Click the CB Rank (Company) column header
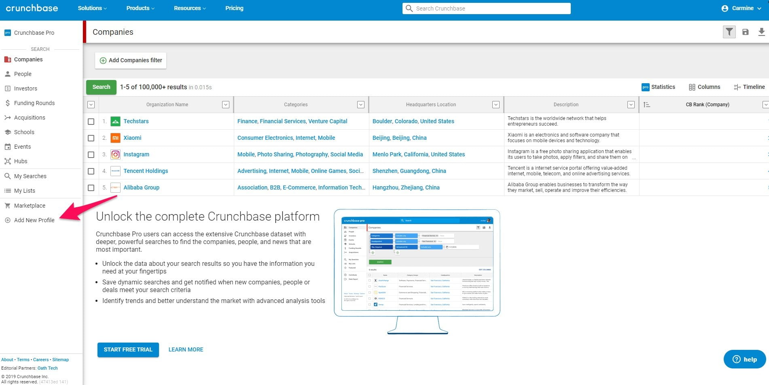The image size is (769, 385). click(x=708, y=105)
